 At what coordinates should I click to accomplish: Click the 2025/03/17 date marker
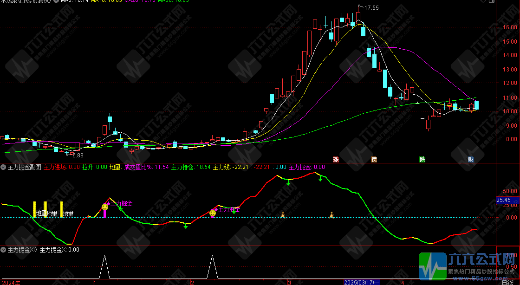click(x=362, y=282)
